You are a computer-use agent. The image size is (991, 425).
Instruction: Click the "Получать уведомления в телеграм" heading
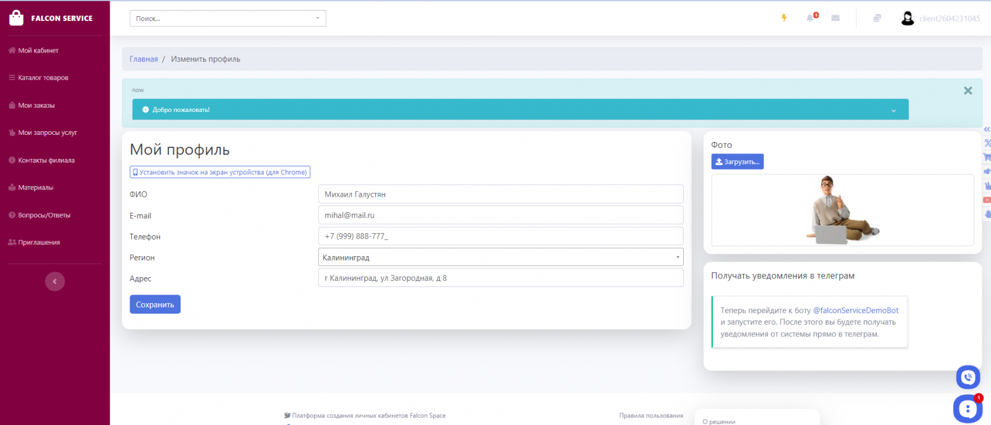[x=783, y=276]
